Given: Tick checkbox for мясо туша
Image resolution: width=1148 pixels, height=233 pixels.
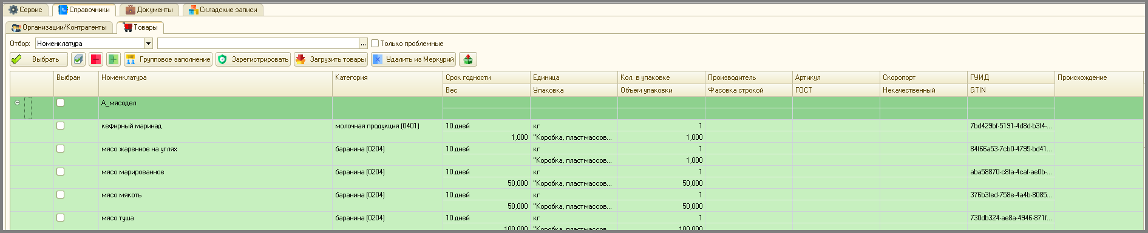Looking at the screenshot, I should click(x=60, y=218).
